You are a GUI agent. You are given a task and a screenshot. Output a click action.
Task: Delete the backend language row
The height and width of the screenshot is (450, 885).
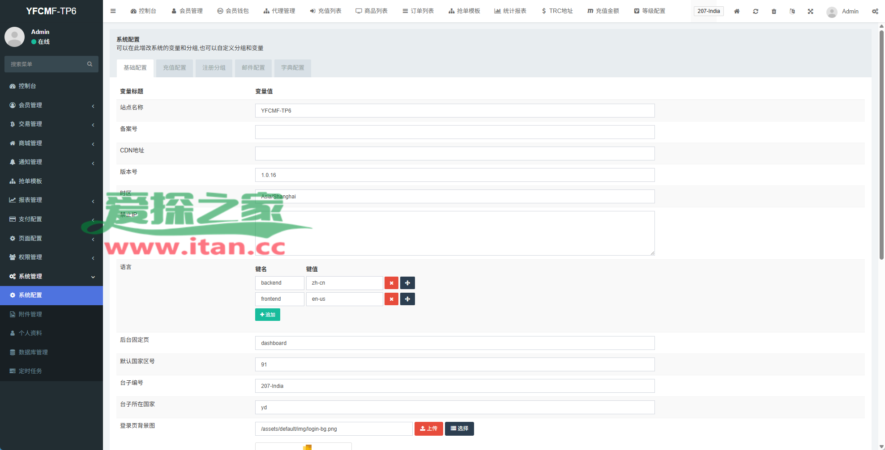click(391, 283)
